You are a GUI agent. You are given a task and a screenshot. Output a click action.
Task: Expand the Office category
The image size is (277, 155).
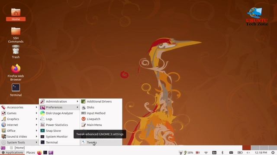(19, 131)
